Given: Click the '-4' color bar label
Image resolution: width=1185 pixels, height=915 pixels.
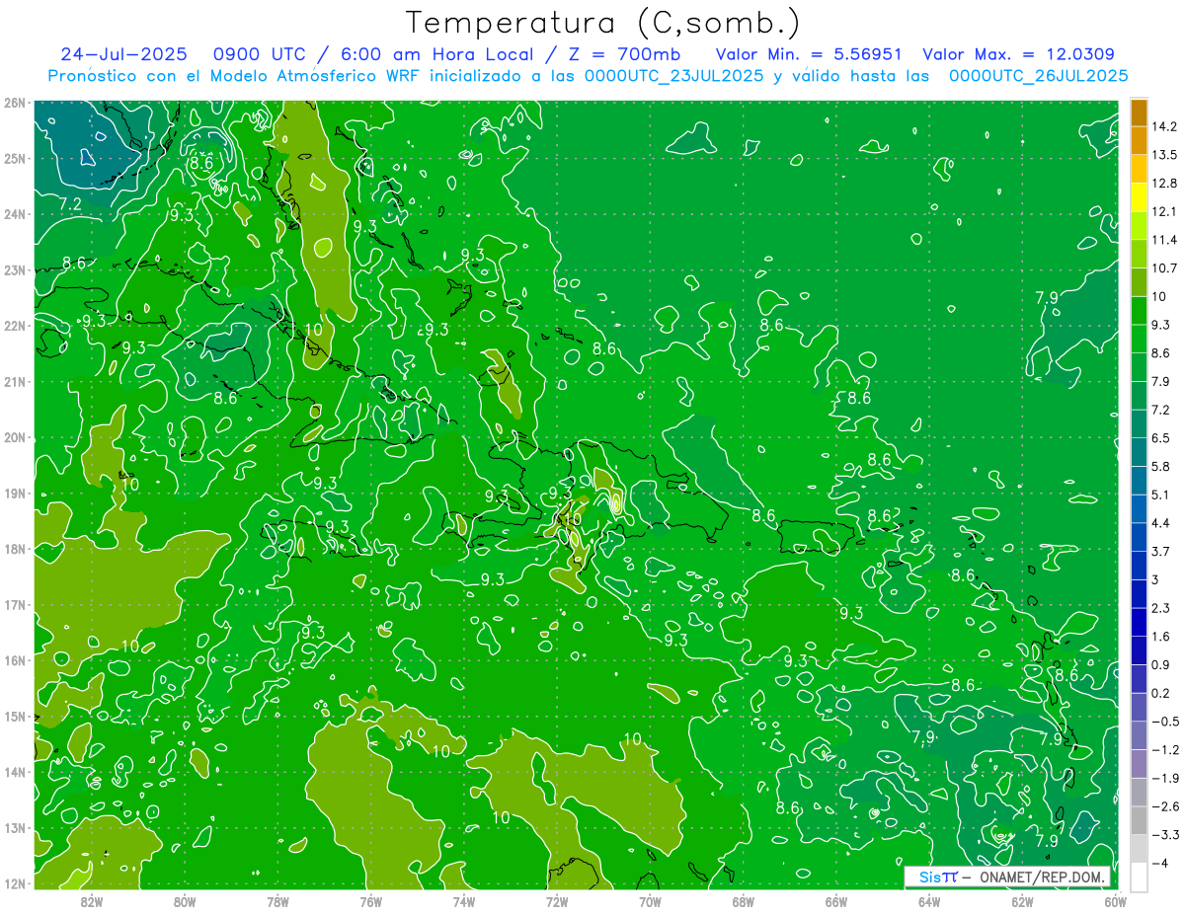Looking at the screenshot, I should tap(1160, 863).
